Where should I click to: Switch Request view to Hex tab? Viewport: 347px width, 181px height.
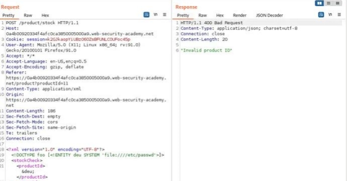tap(45, 15)
